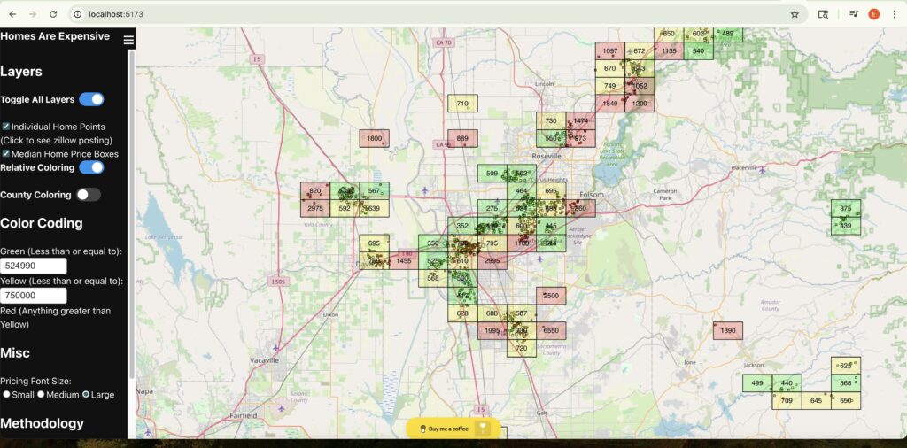Bookmark this page with the star icon
The width and height of the screenshot is (907, 448).
click(x=795, y=14)
